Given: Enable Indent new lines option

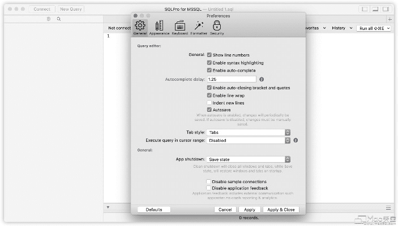Looking at the screenshot, I should 209,103.
